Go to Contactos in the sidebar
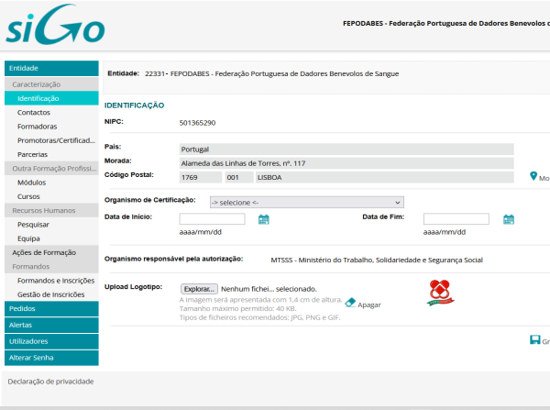Image resolution: width=550 pixels, height=410 pixels. coord(34,112)
